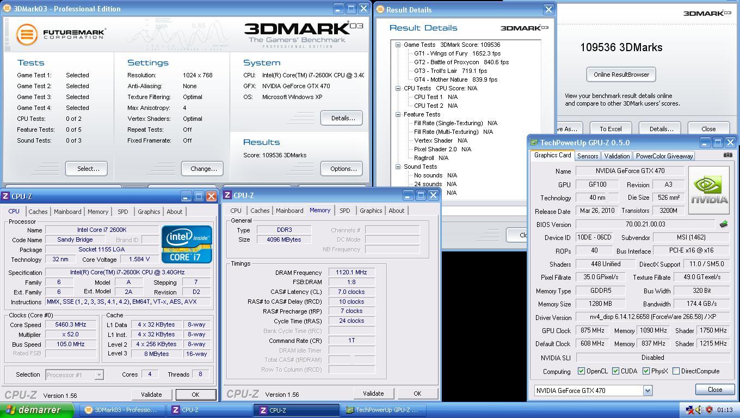The width and height of the screenshot is (740, 418).
Task: Click the security shield tray icon
Action: pyautogui.click(x=709, y=410)
